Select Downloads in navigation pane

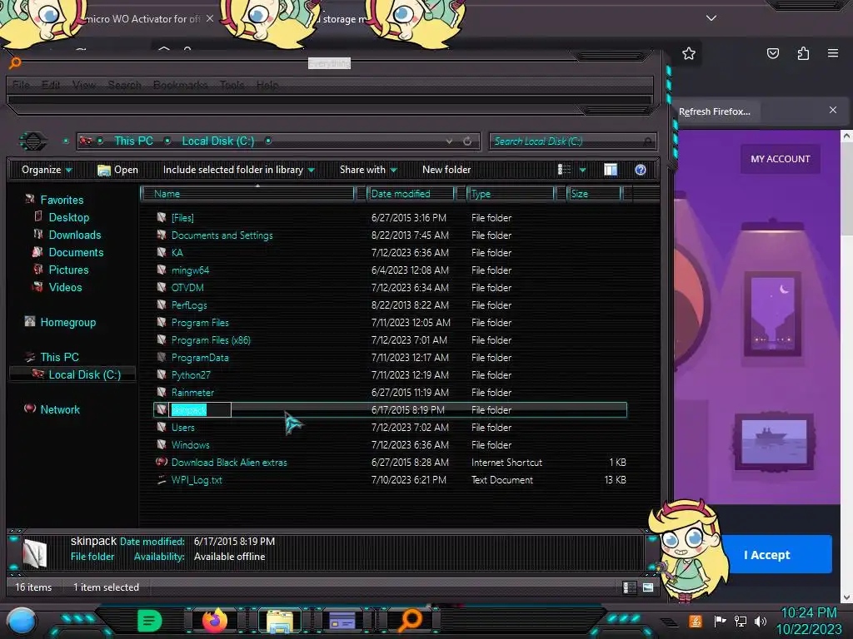point(74,235)
